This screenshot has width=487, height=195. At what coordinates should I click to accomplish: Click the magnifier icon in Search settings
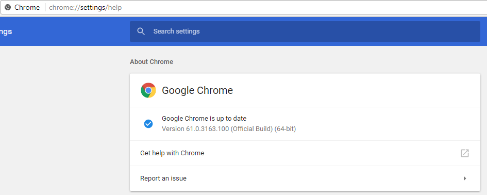(141, 31)
